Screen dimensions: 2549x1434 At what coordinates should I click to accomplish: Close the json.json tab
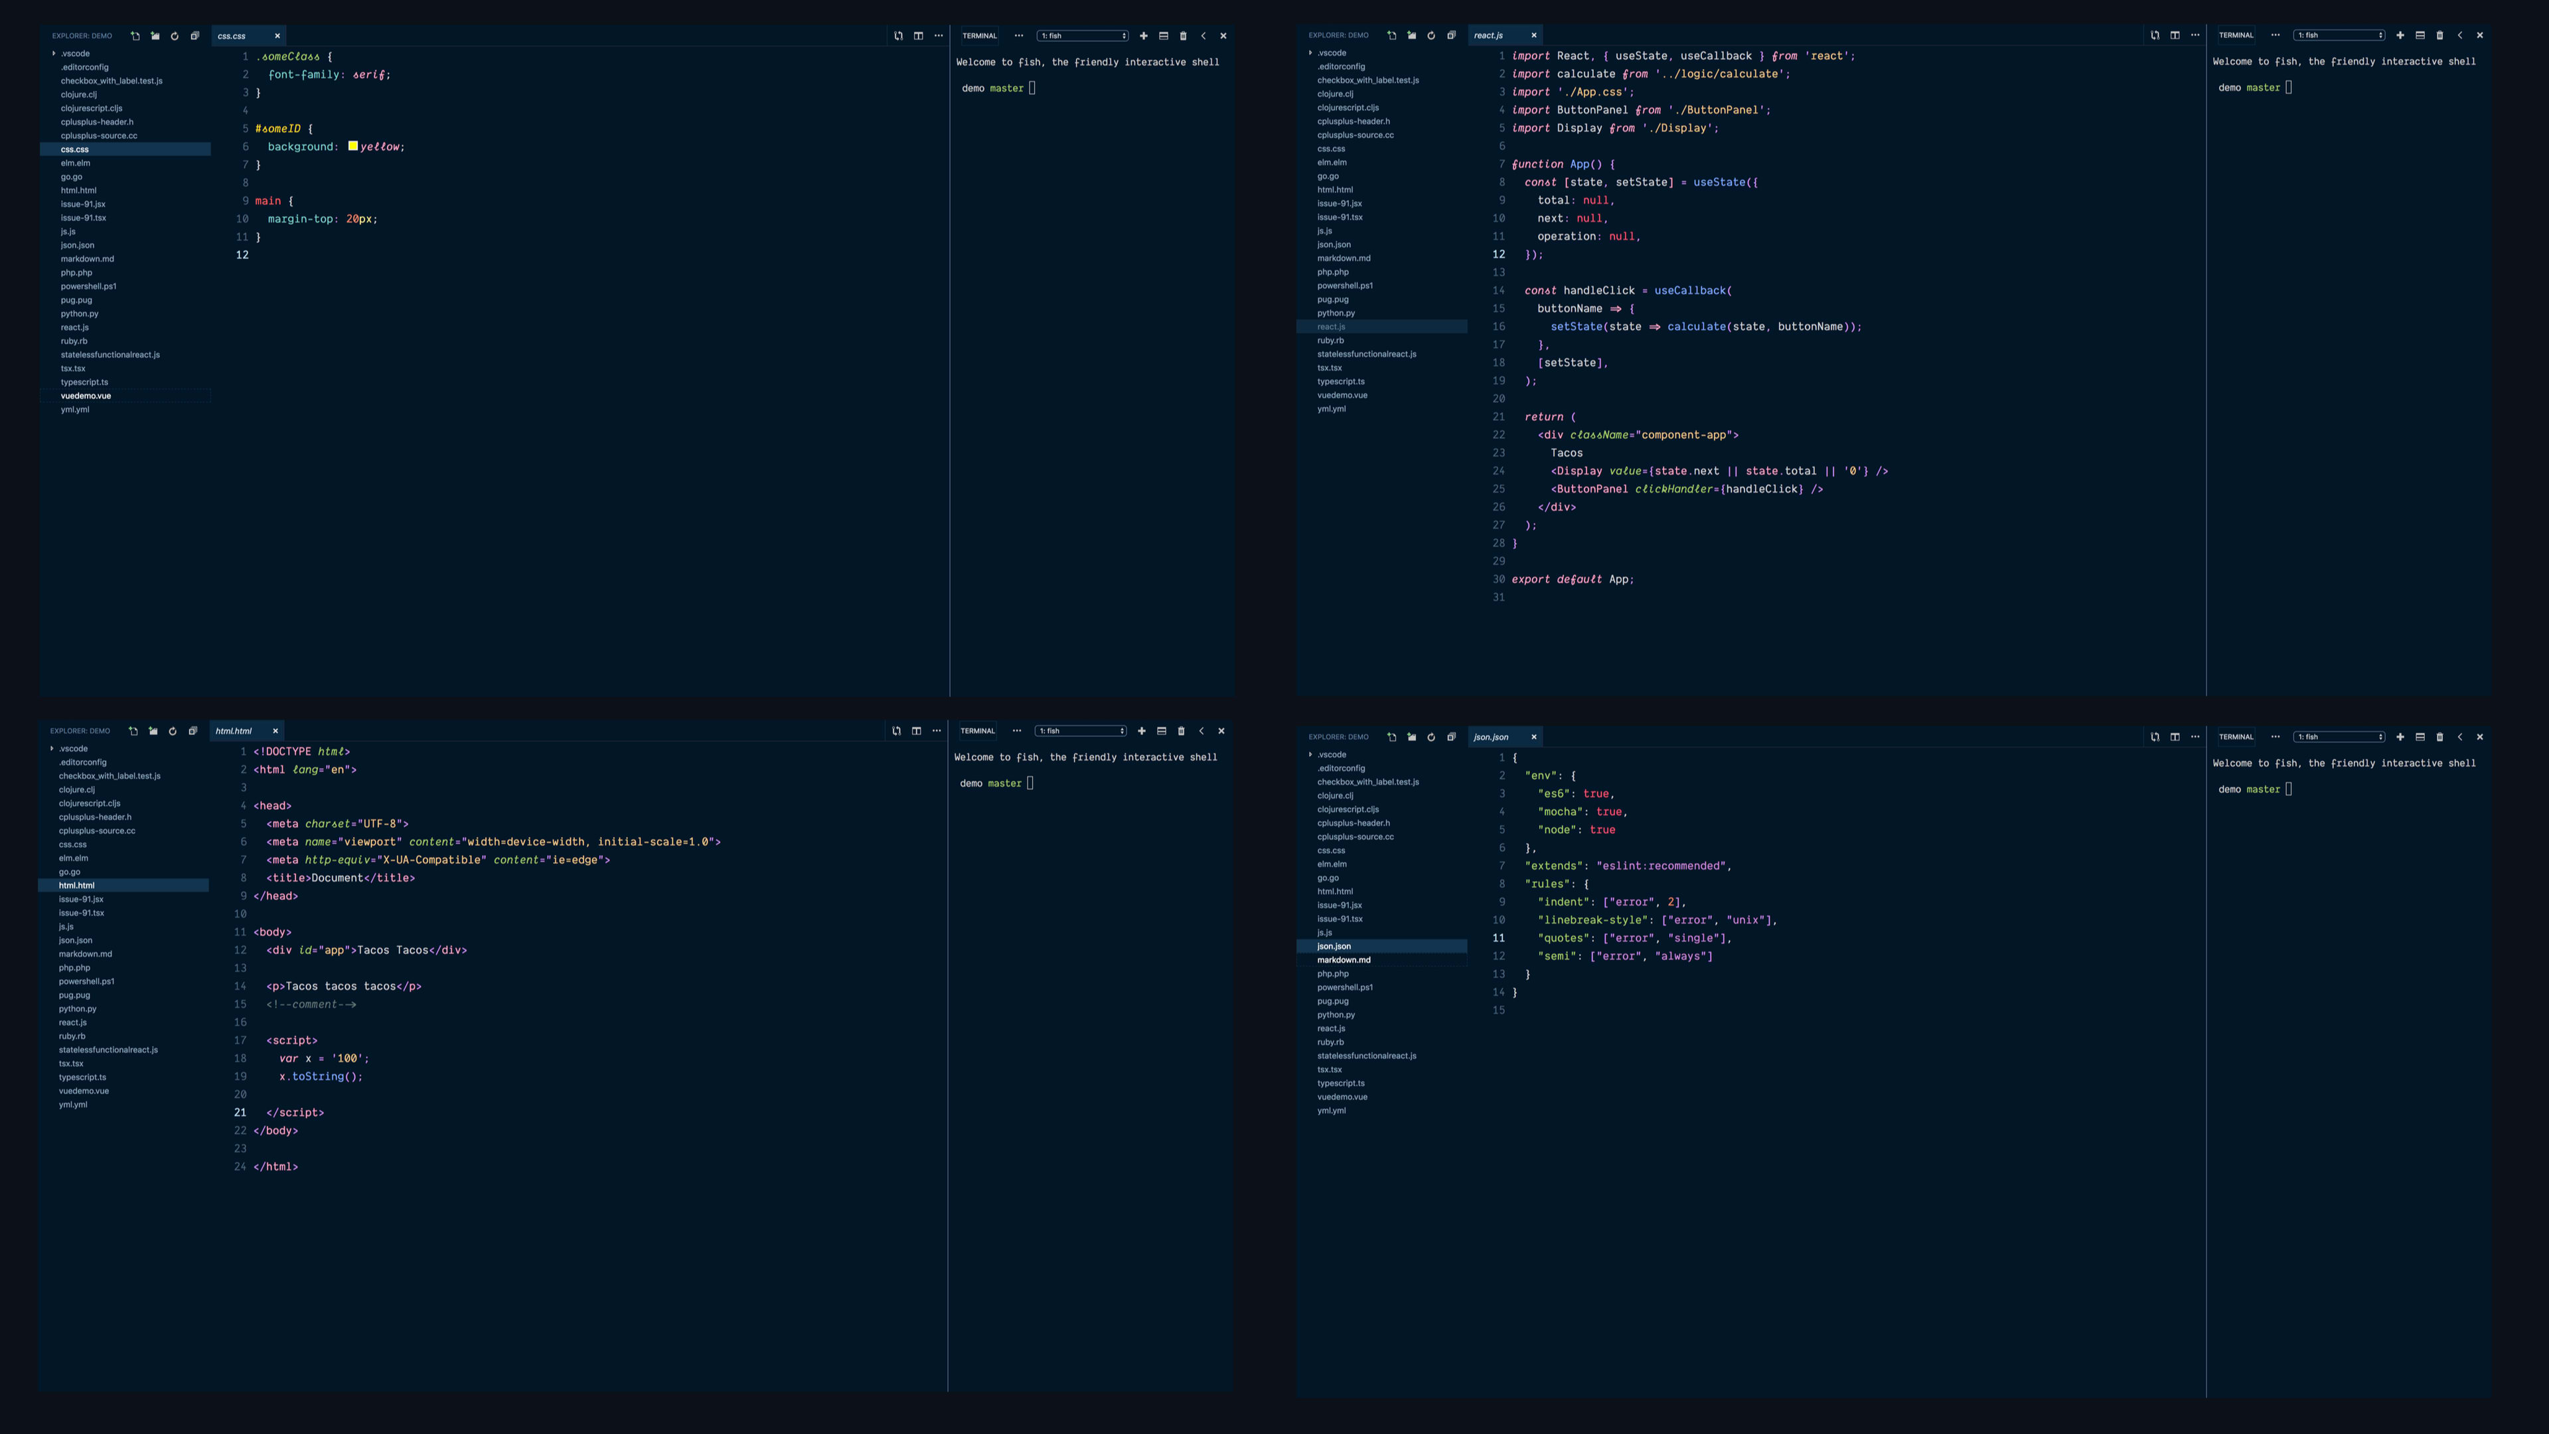click(1534, 738)
